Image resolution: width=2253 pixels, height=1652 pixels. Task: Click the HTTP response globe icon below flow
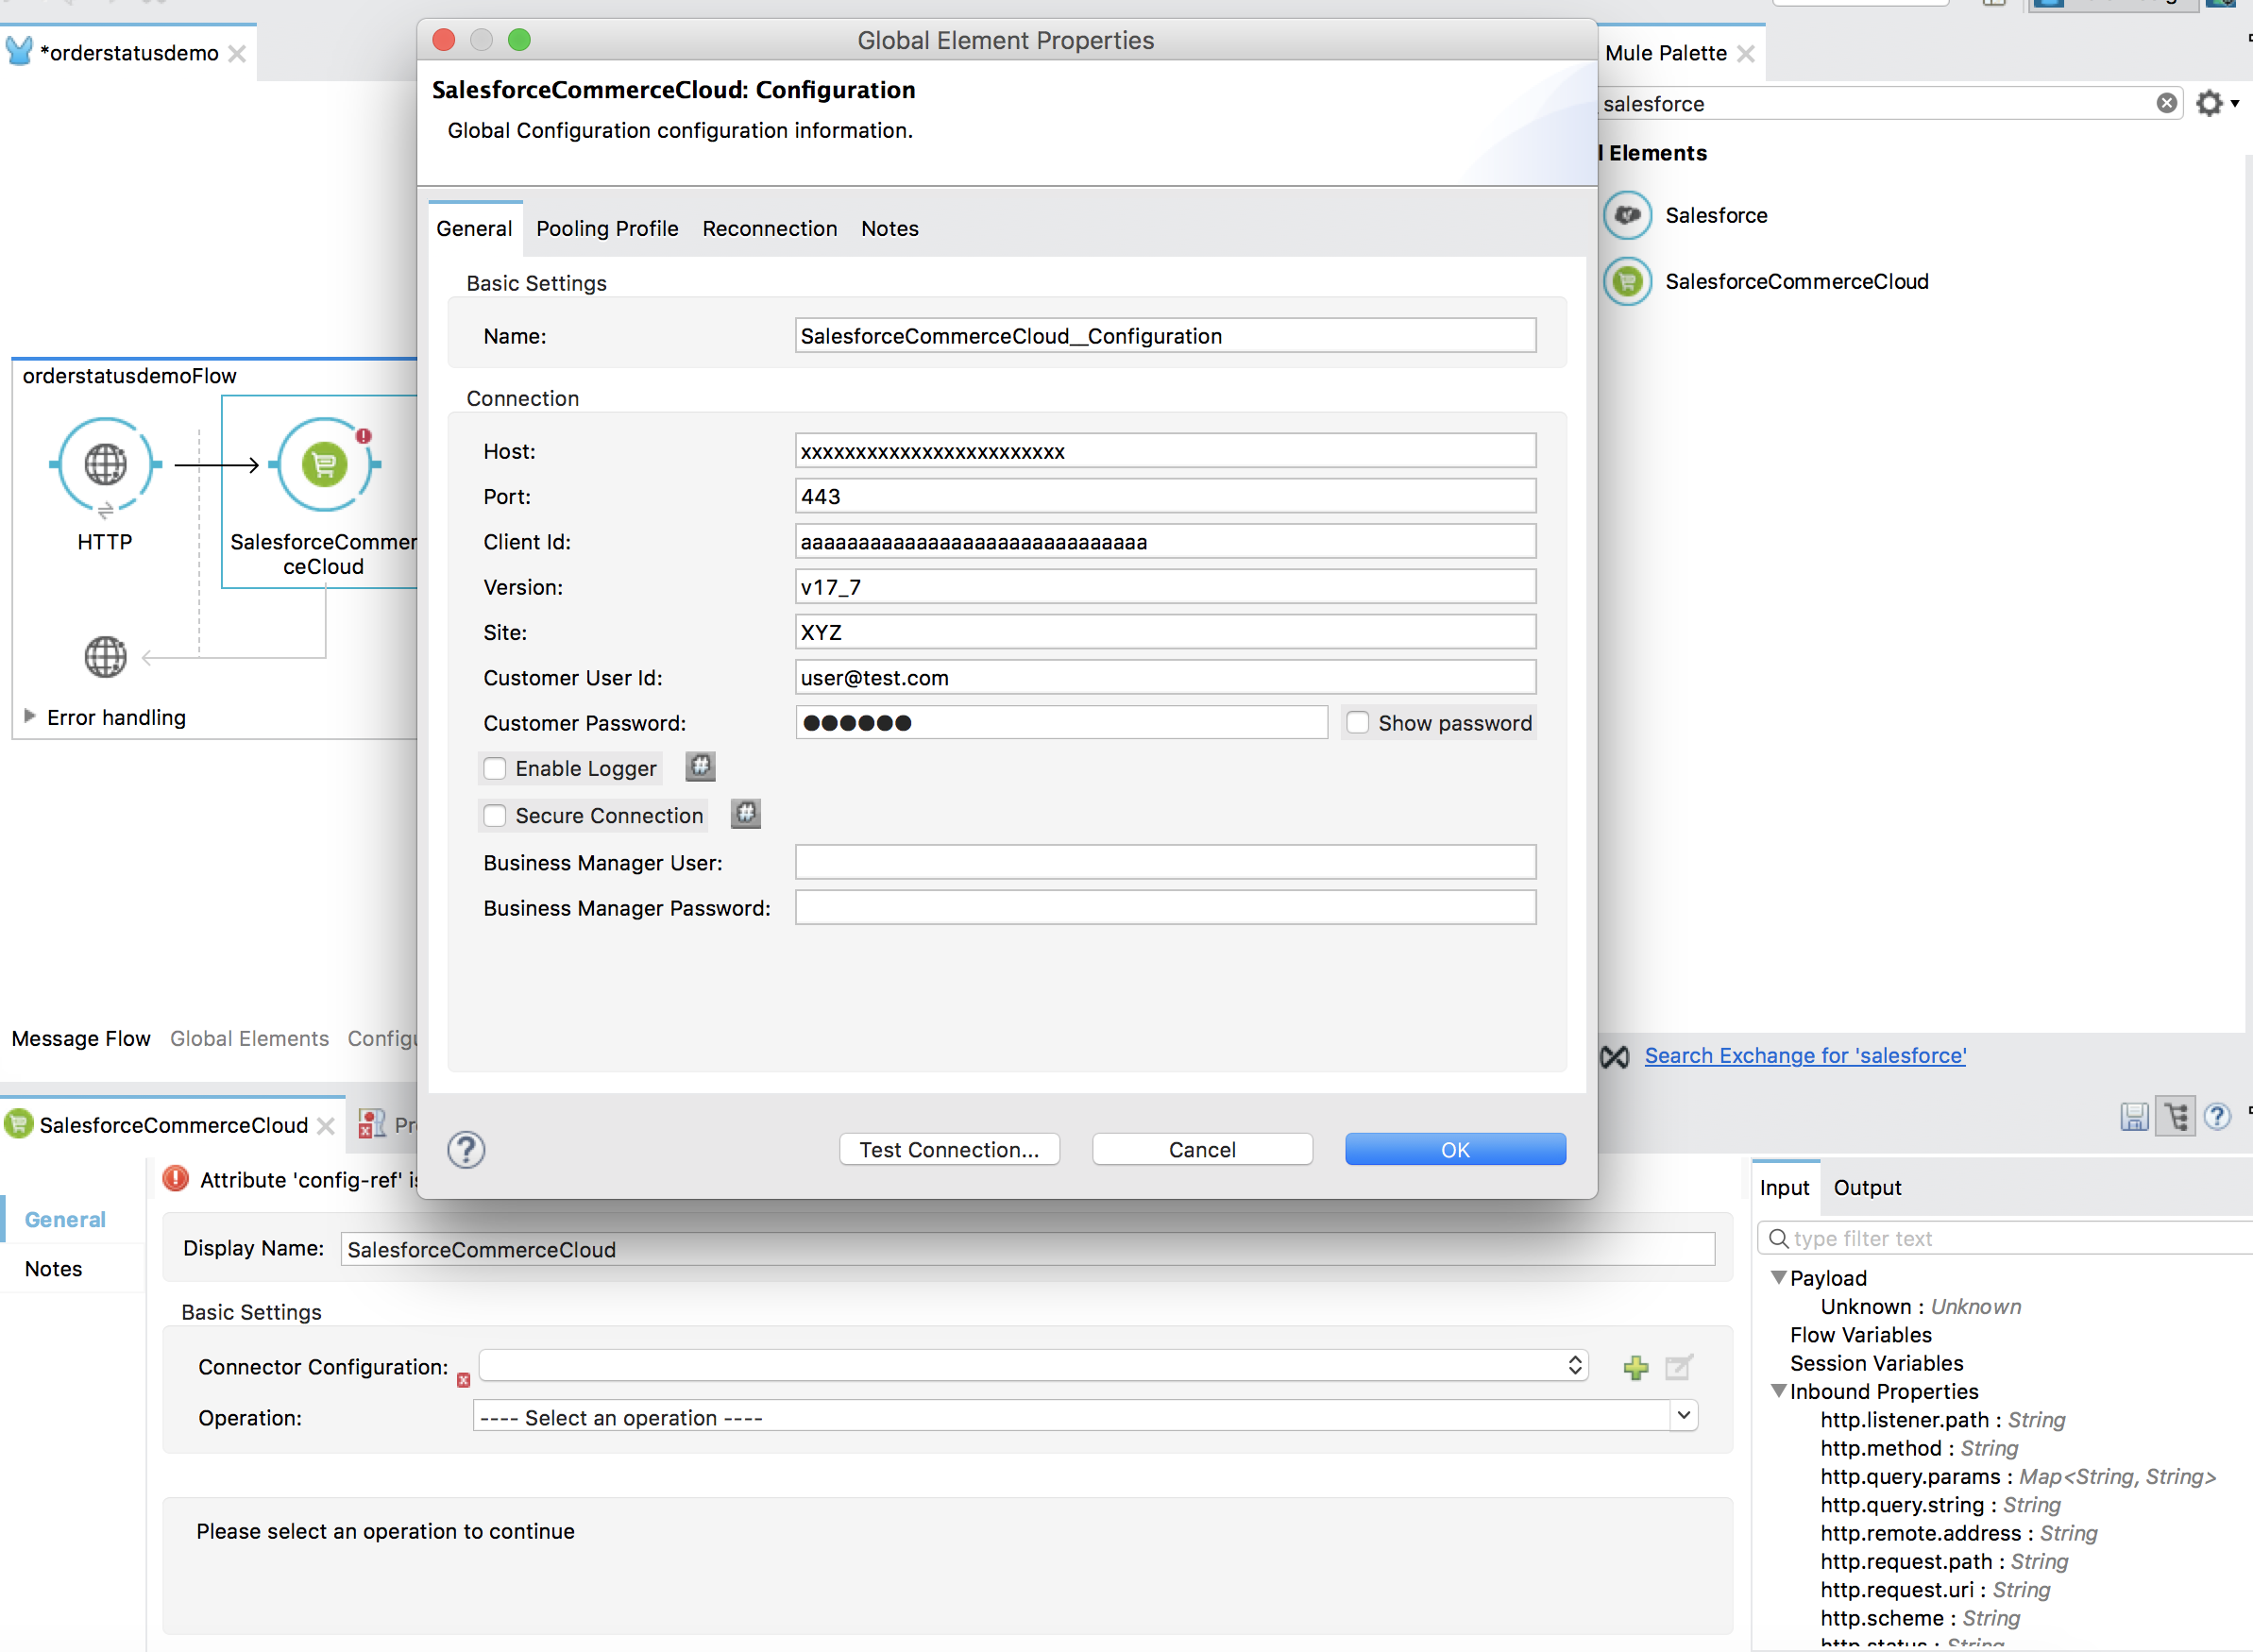[105, 657]
